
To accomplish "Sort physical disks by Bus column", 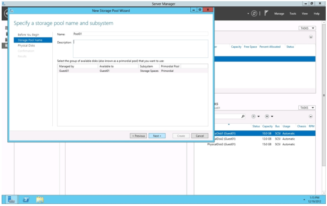I will (278, 126).
